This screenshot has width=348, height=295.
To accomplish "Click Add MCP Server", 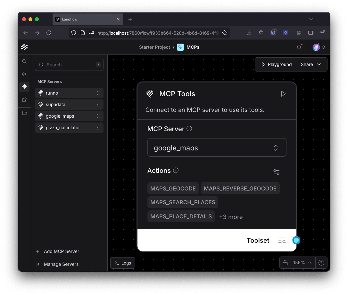I will click(61, 251).
